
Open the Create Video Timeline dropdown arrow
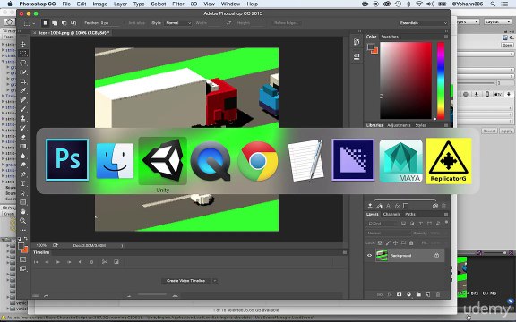pyautogui.click(x=215, y=281)
